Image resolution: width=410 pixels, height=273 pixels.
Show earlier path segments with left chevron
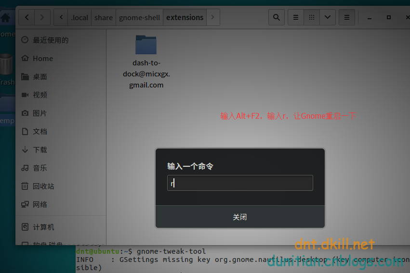pos(61,17)
